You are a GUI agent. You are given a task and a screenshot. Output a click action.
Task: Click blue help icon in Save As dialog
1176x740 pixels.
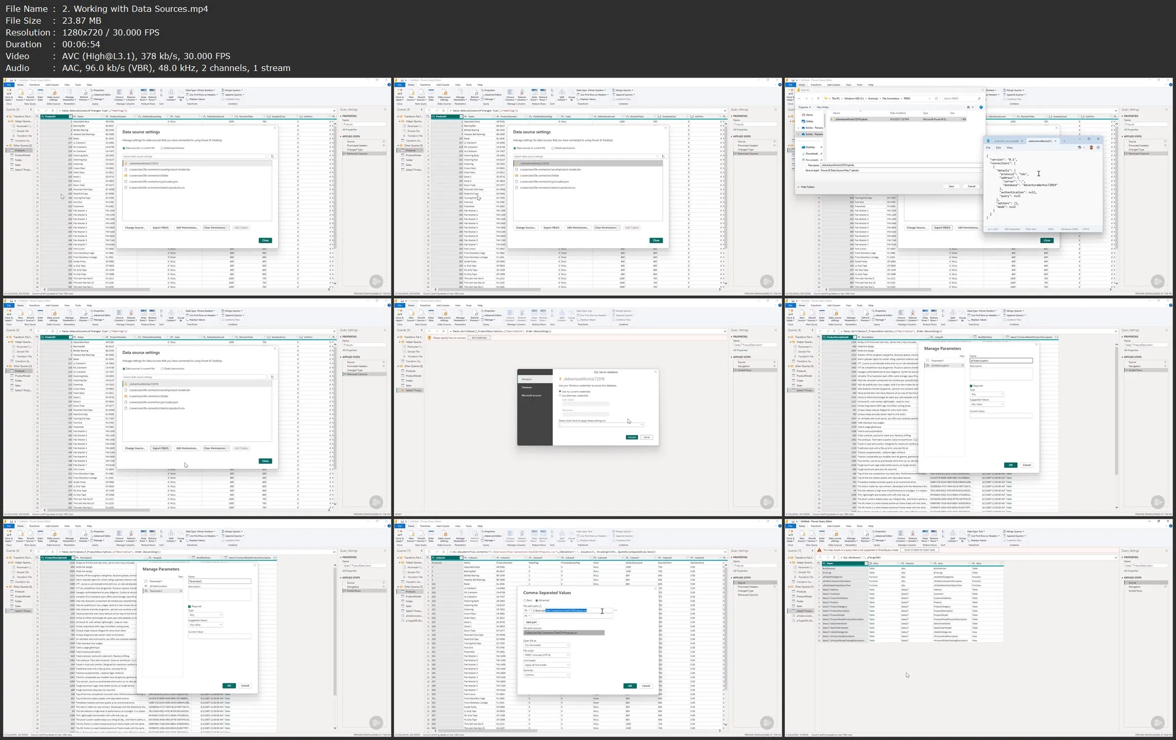[981, 107]
